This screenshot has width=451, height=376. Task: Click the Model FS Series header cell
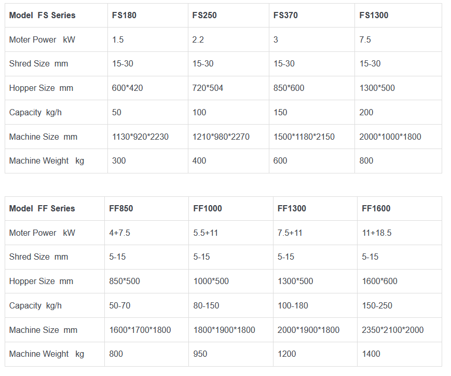point(42,15)
